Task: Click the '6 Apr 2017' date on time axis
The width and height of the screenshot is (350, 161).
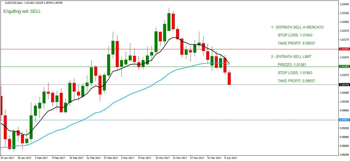Action: pyautogui.click(x=230, y=158)
